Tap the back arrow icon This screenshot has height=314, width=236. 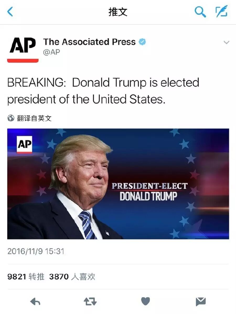pos(10,12)
